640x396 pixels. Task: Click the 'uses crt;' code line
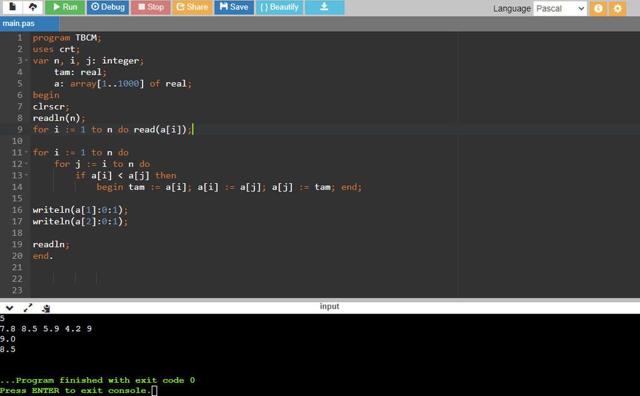(x=56, y=49)
